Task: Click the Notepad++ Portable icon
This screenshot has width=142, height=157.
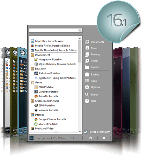Action: click(x=36, y=59)
